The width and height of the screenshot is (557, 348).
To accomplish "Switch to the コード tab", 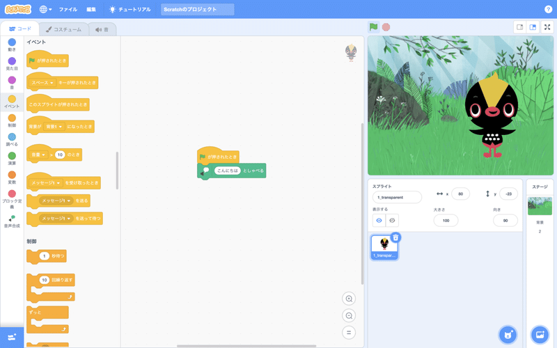I will click(20, 29).
